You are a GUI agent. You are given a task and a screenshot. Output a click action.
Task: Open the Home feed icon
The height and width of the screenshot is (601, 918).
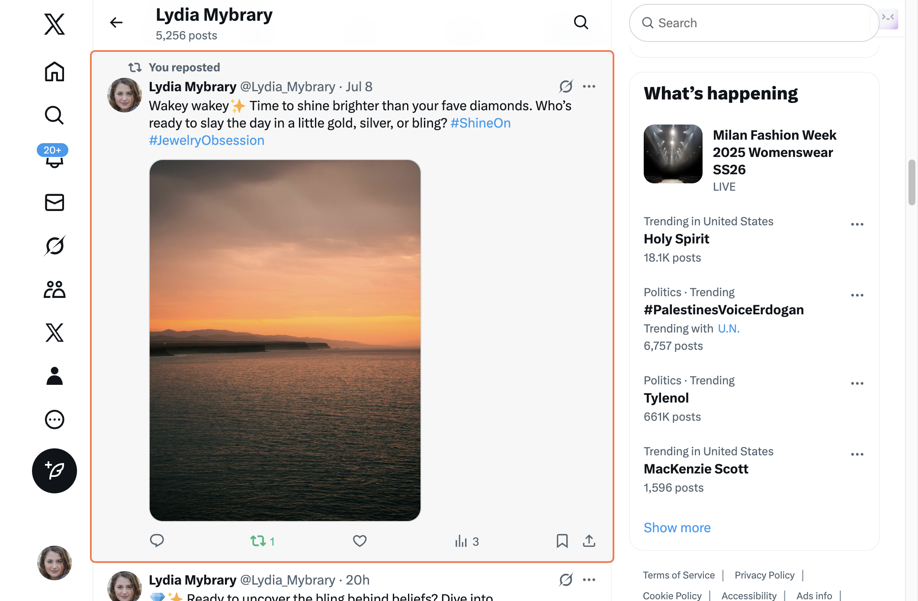[55, 71]
